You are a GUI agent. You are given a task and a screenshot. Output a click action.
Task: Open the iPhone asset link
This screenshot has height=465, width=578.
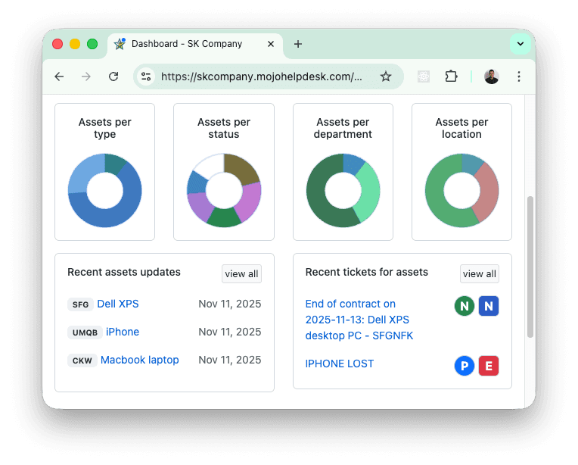click(123, 332)
